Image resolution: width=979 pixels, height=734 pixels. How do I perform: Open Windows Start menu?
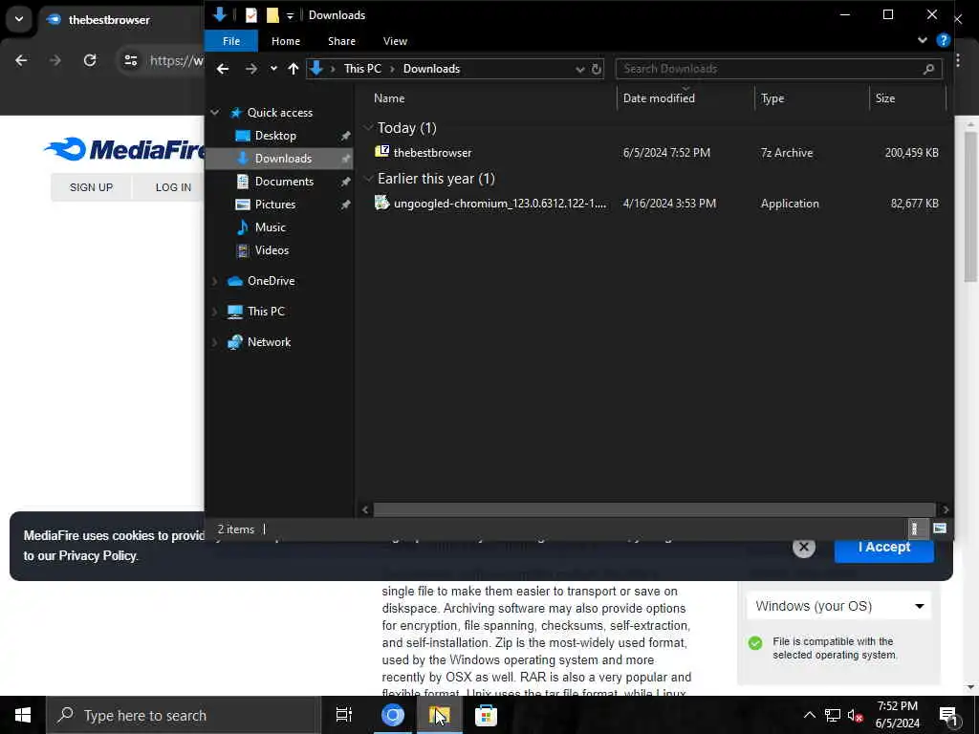tap(23, 715)
